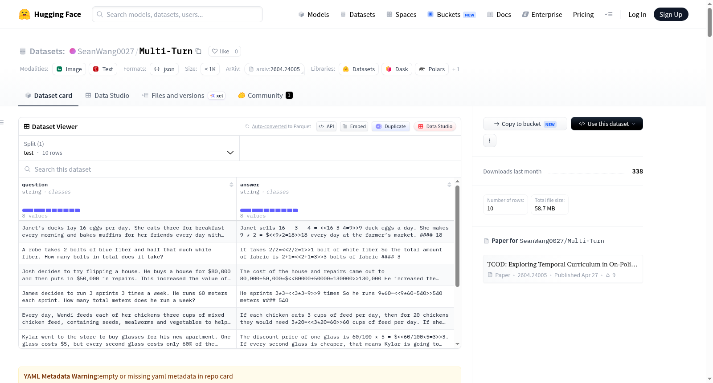This screenshot has width=713, height=383.
Task: Click Copy to bucket button
Action: pyautogui.click(x=525, y=124)
